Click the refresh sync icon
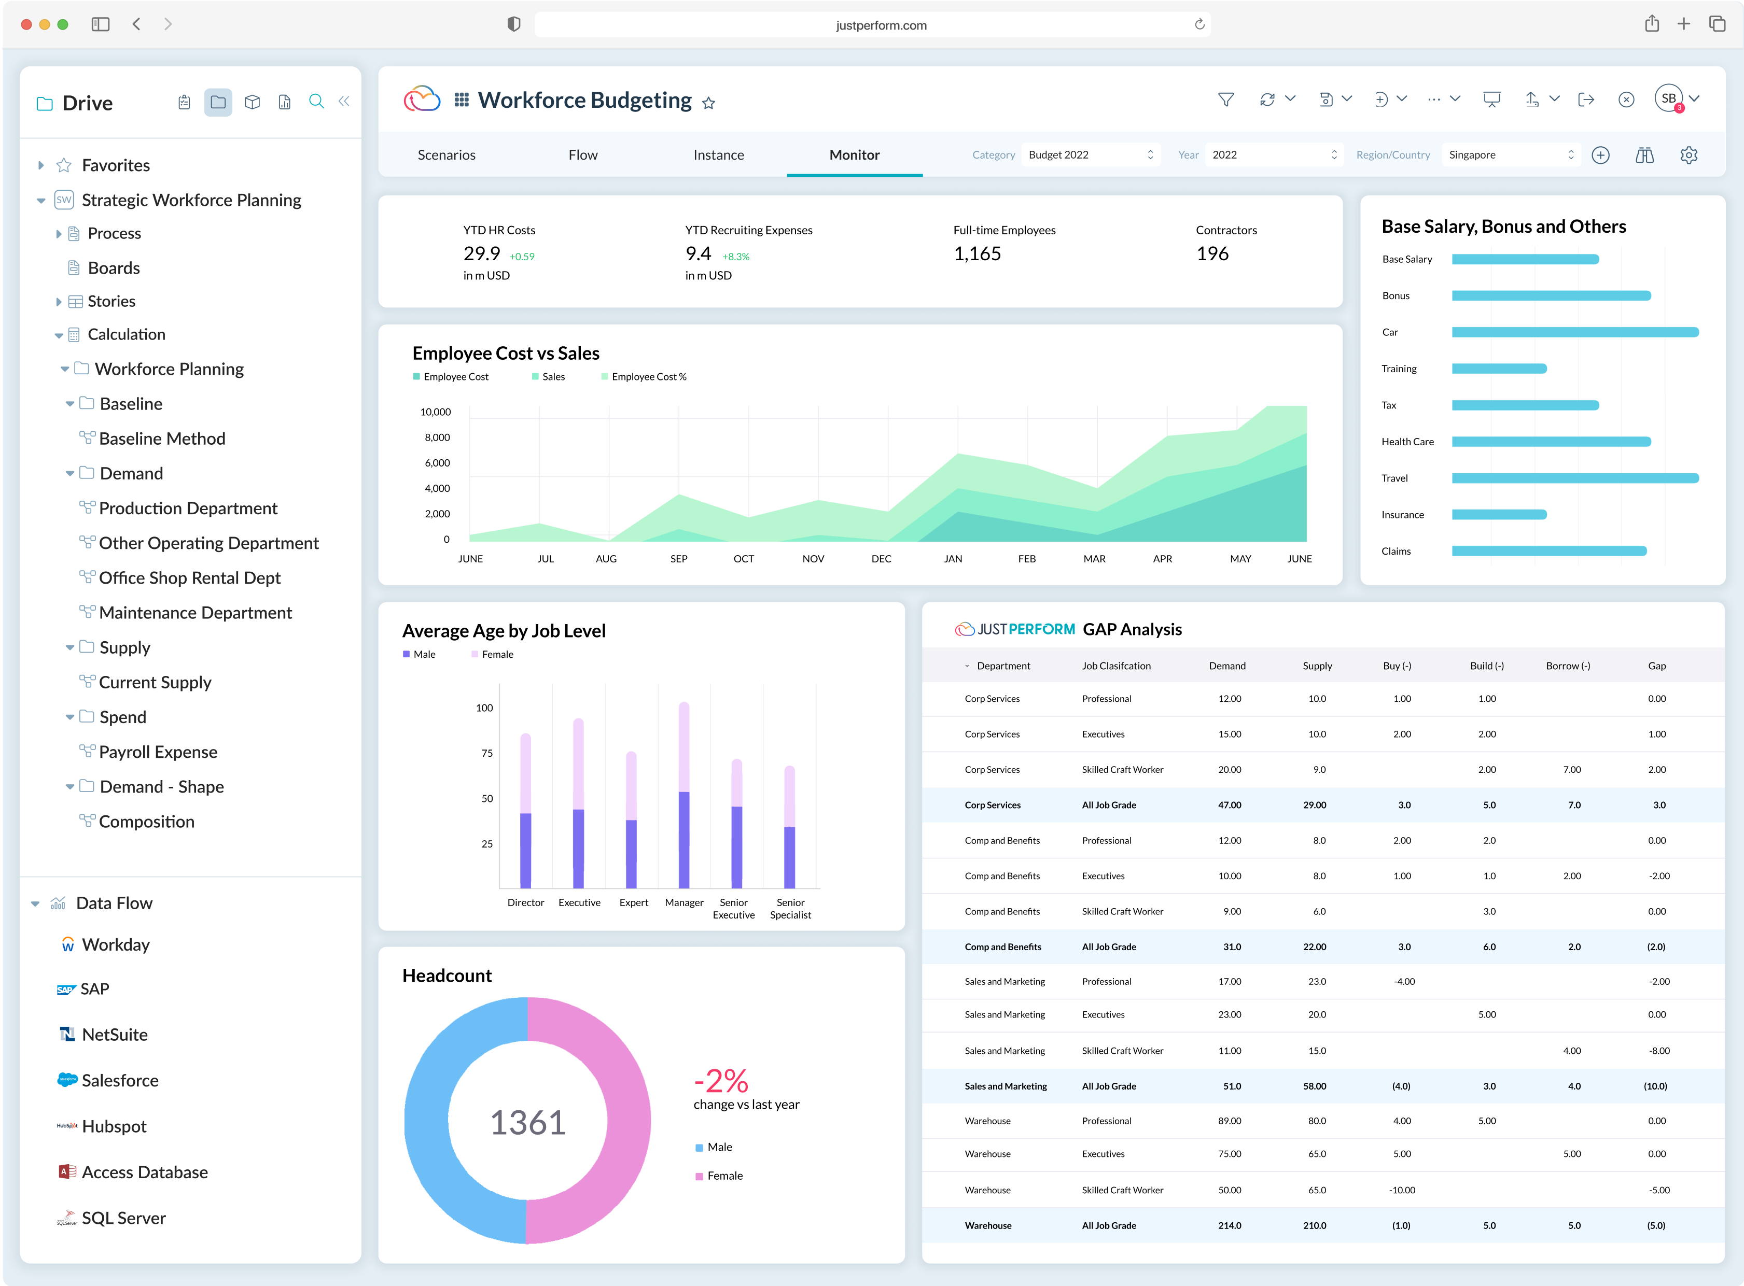 (x=1267, y=100)
